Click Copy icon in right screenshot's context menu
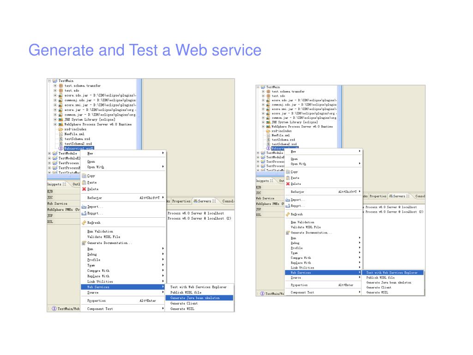473x355 pixels. click(x=288, y=172)
